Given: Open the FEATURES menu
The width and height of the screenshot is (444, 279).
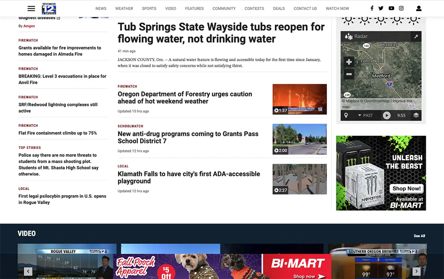Looking at the screenshot, I should click(194, 8).
